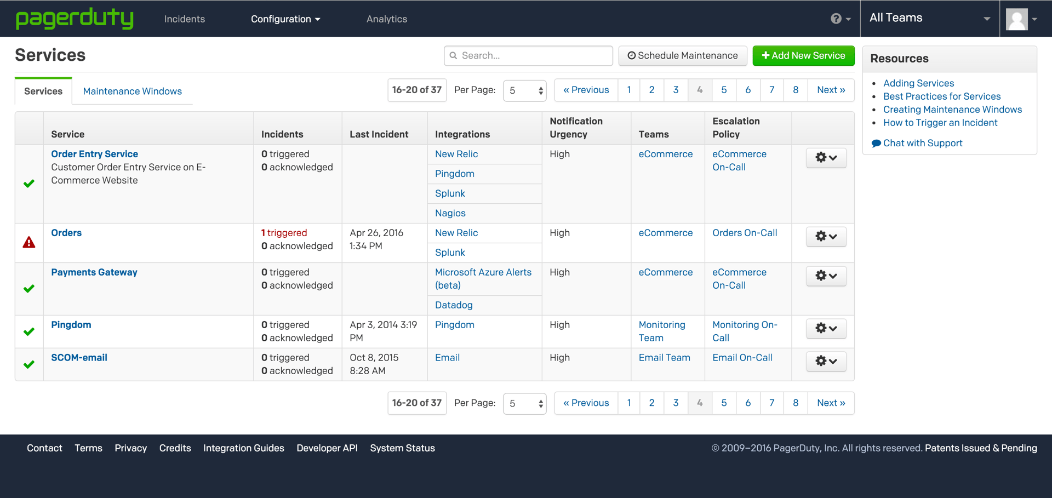This screenshot has height=498, width=1052.
Task: Switch to Maintenance Windows tab
Action: [132, 91]
